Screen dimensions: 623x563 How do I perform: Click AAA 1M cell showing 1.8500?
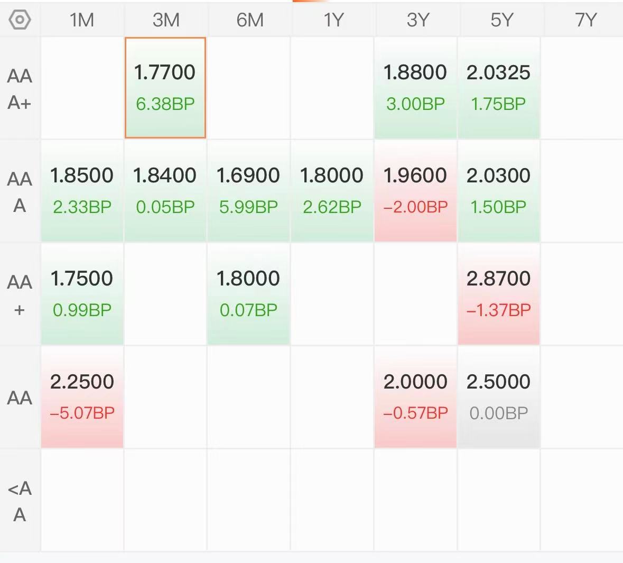click(82, 191)
